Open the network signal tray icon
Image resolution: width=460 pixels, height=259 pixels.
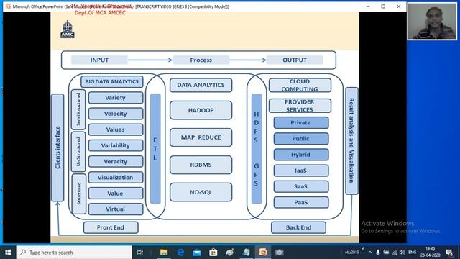tap(395, 253)
